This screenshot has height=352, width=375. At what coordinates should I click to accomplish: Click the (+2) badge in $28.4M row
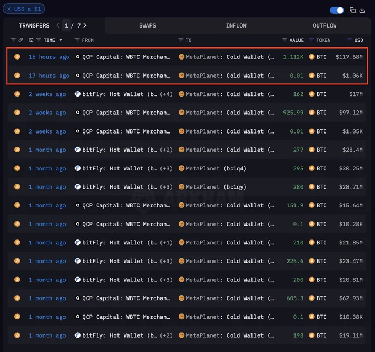(x=166, y=150)
